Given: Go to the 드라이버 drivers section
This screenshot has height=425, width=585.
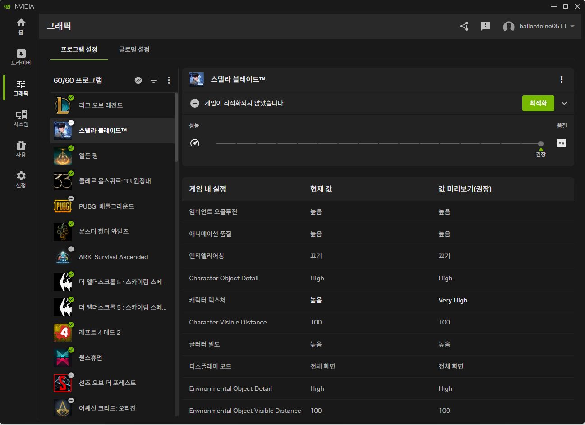Looking at the screenshot, I should click(21, 57).
